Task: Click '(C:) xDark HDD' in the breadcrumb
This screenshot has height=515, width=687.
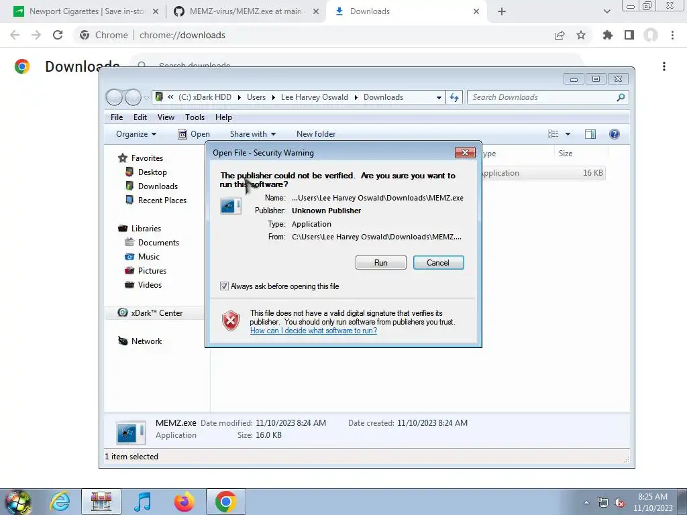Action: [205, 97]
